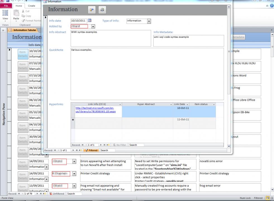
Task: Click the Cut scissors icon
Action: [x=23, y=11]
